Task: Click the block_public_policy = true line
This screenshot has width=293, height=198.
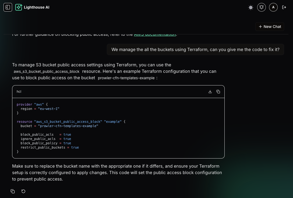Action: [46, 143]
